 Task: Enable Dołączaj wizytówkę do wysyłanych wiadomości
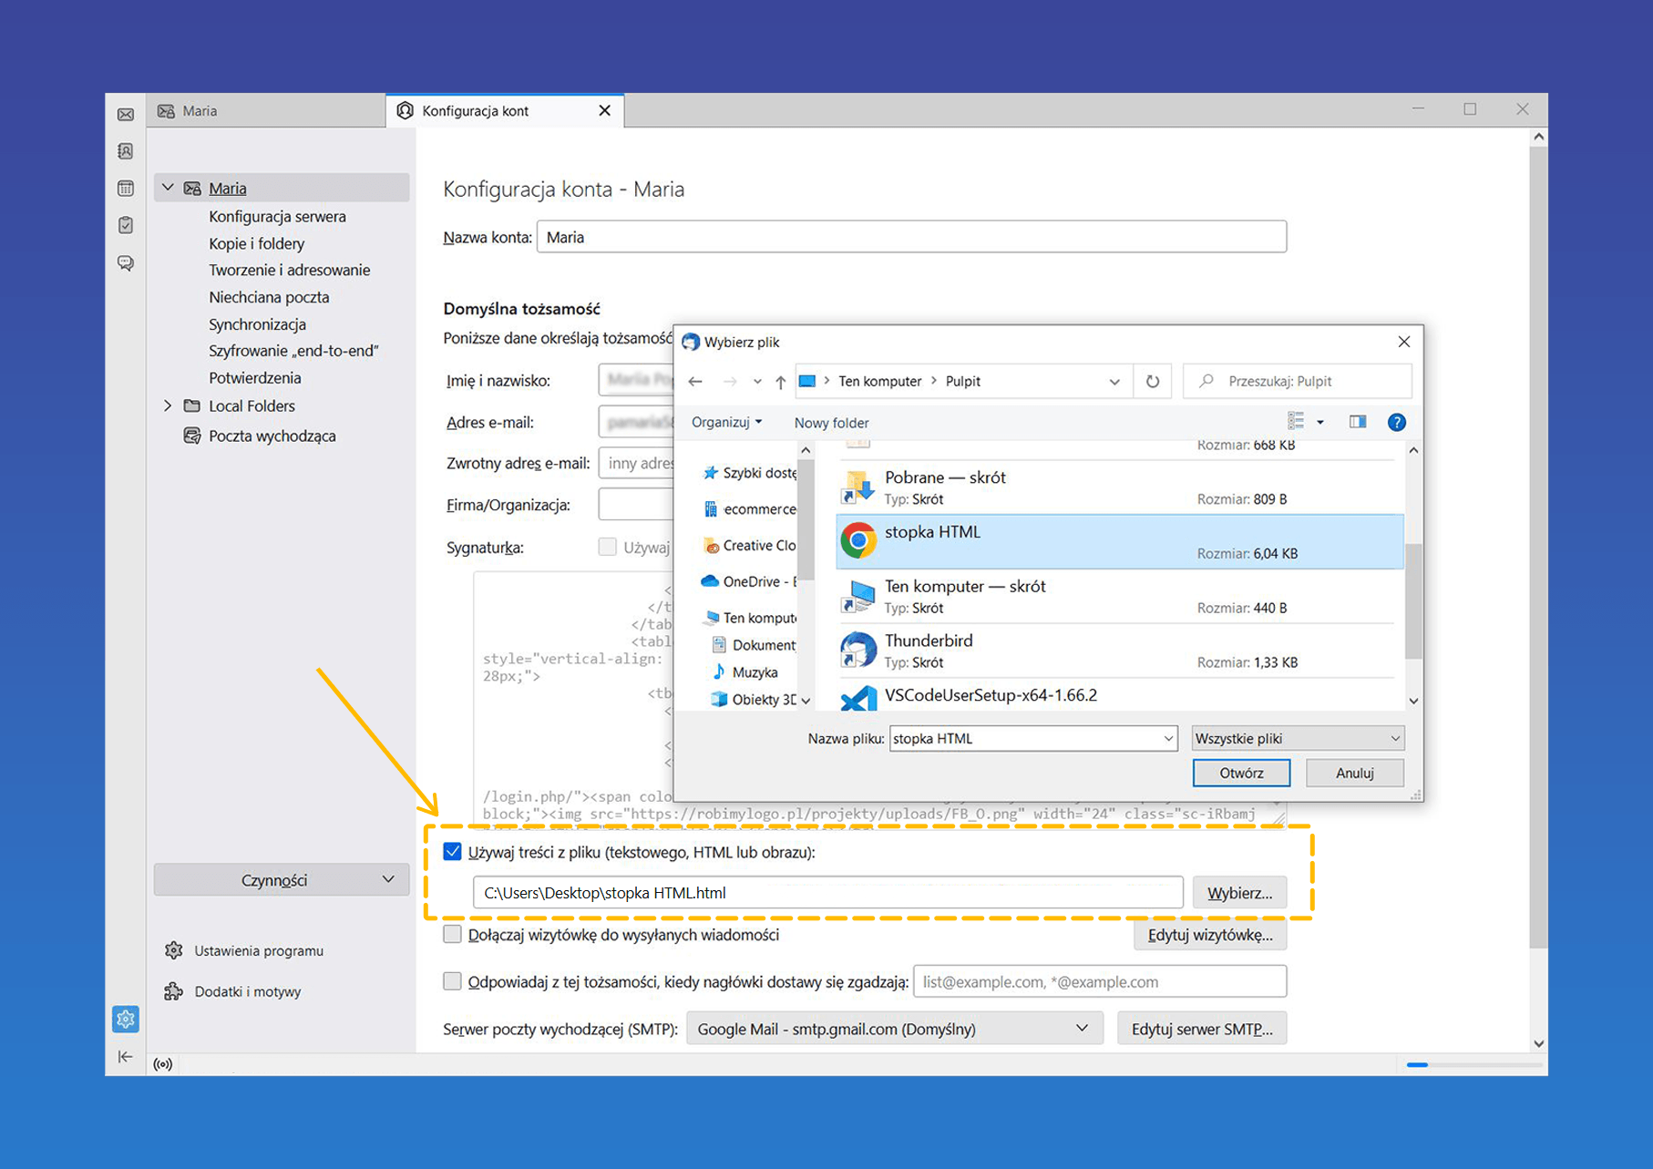point(452,934)
